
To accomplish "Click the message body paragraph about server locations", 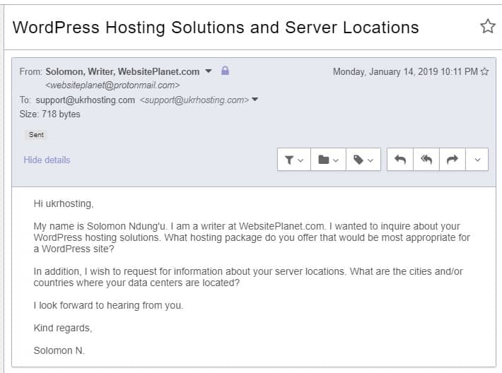I will point(248,277).
